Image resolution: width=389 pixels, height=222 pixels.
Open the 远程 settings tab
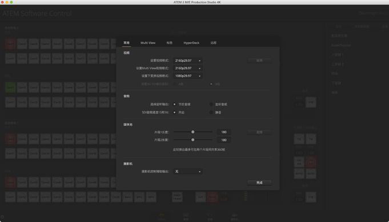tap(214, 43)
